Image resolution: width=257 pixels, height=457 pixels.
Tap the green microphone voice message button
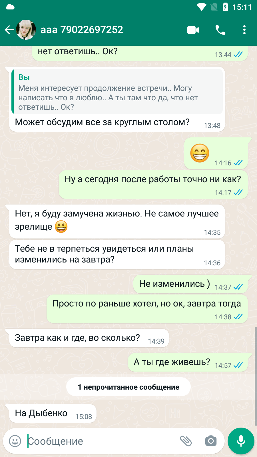click(x=241, y=441)
